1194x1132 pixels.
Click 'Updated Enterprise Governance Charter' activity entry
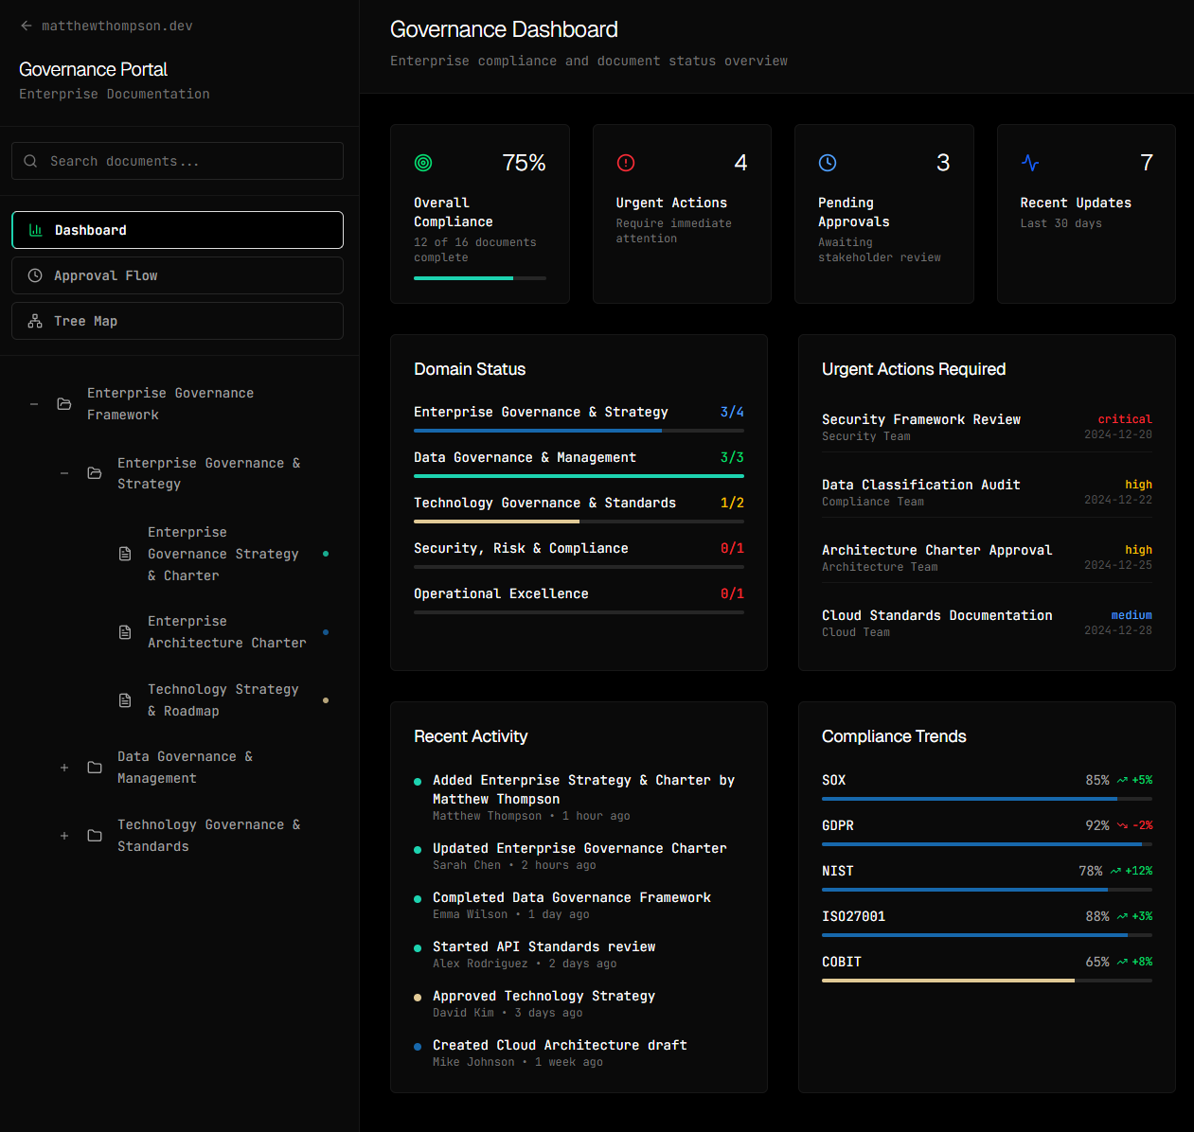[579, 856]
